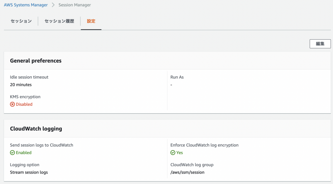Click the green Yes checkmark icon
Screen dimensions: 333x184
pos(173,153)
